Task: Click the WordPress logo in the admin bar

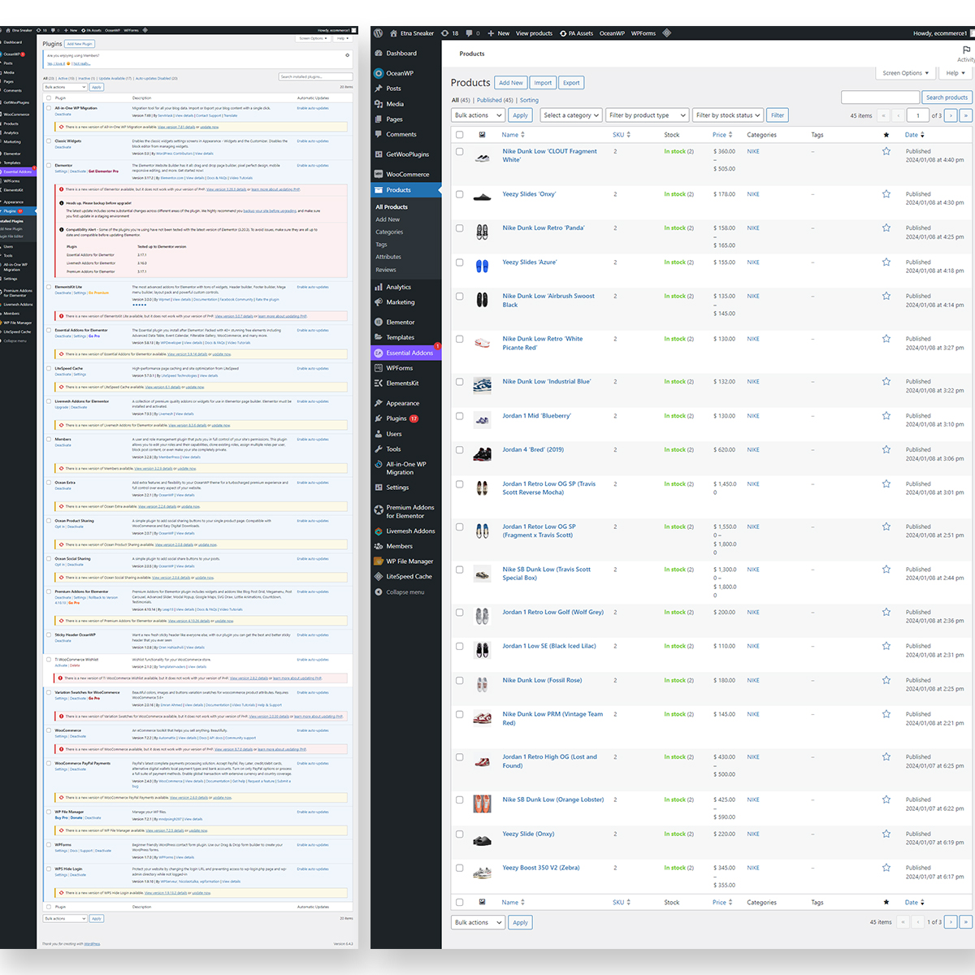Action: tap(377, 33)
